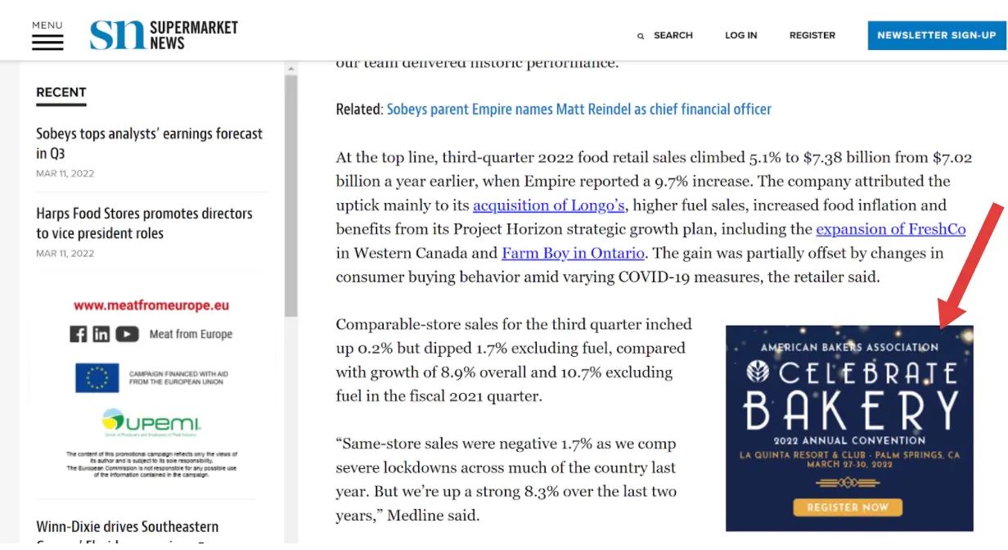Open the acquisition of Longo's link
The image size is (1008, 550).
[548, 205]
